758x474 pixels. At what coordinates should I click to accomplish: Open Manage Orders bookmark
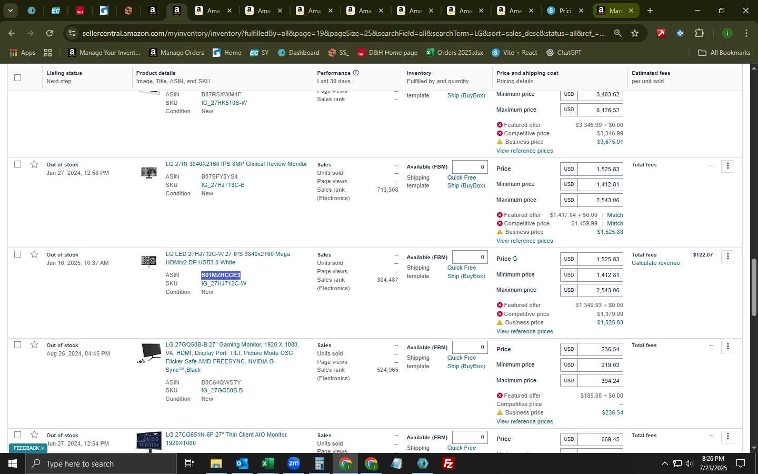[176, 53]
